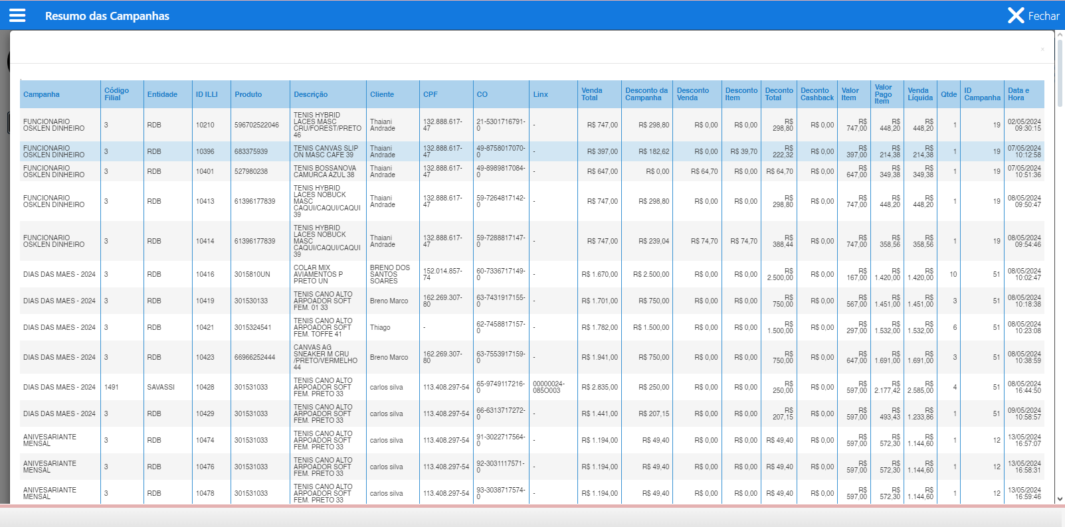Click the Deconto Cashback column header
1065x527 pixels.
(x=817, y=94)
